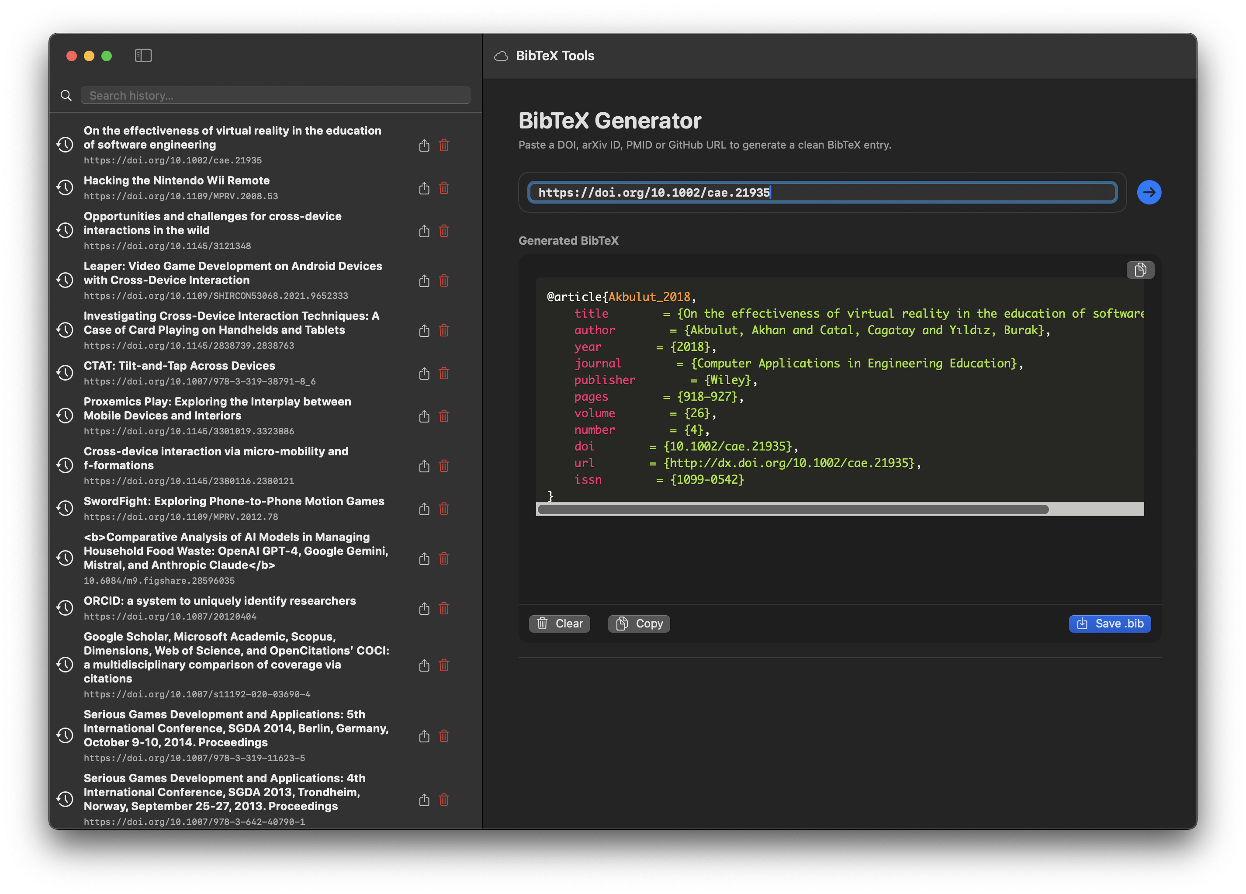Click the 'http://dx.doi.org/10.1002/cae.21935' url value
The height and width of the screenshot is (894, 1246).
coord(789,463)
